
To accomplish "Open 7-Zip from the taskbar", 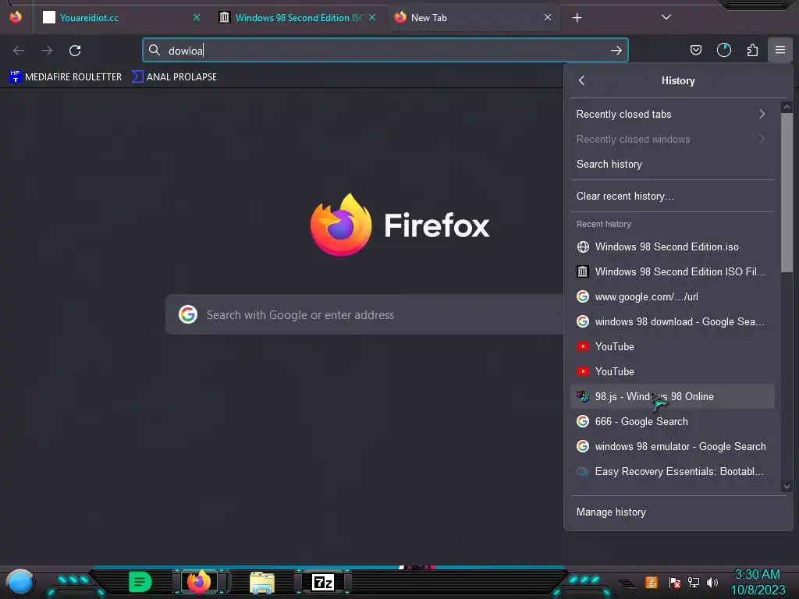I will click(322, 582).
